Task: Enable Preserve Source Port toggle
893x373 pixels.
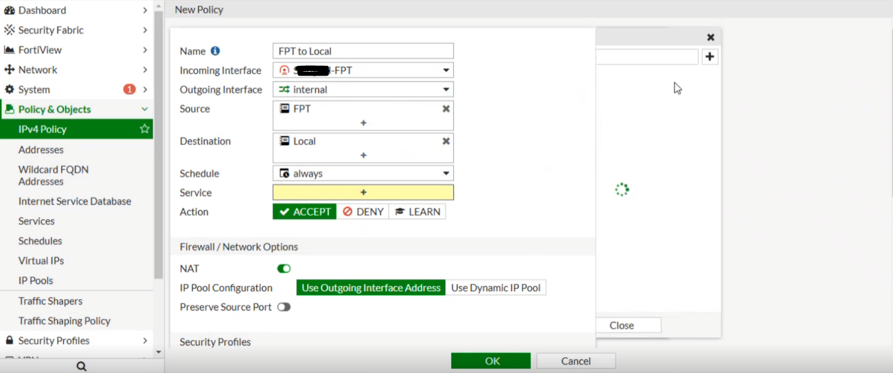Action: (x=284, y=307)
